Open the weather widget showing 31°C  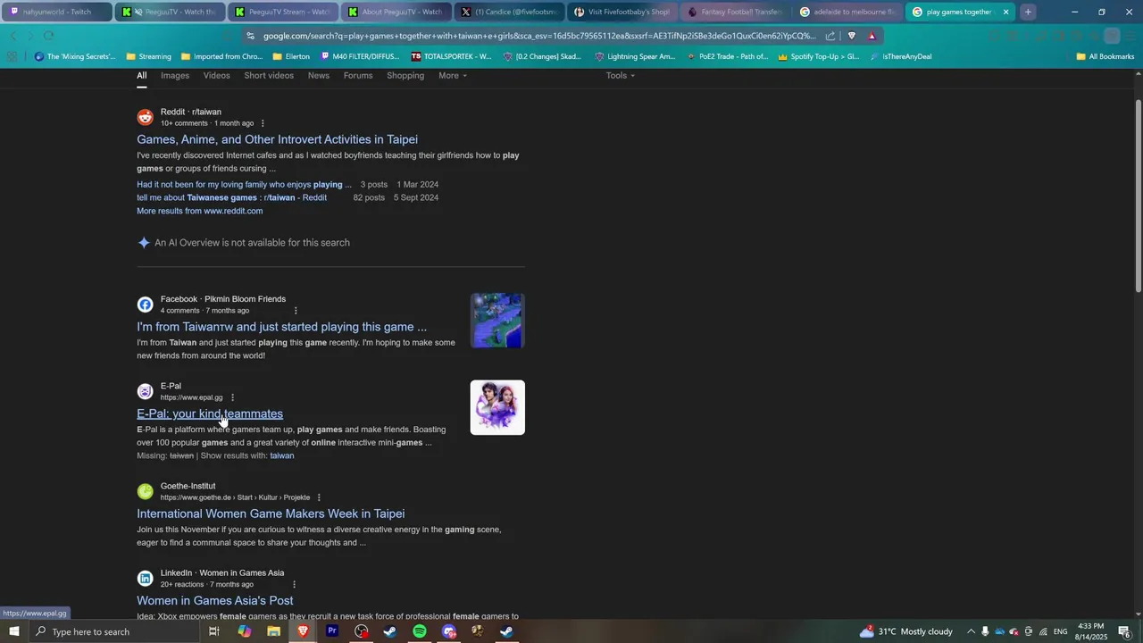[x=905, y=631]
